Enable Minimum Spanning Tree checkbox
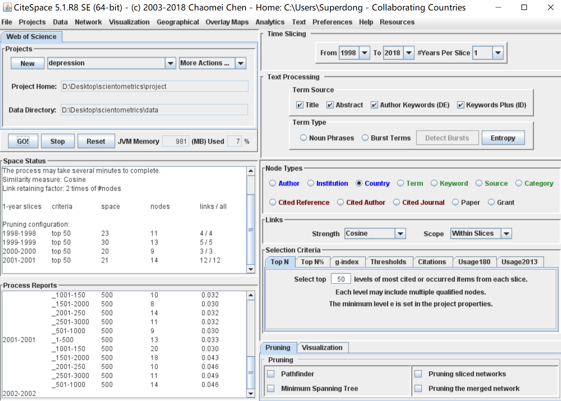Image resolution: width=561 pixels, height=401 pixels. (271, 388)
